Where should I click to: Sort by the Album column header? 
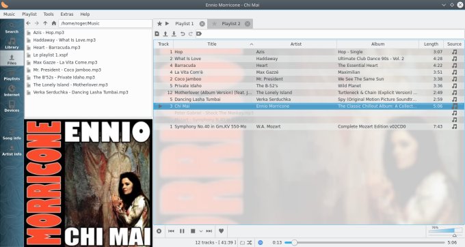pyautogui.click(x=377, y=44)
